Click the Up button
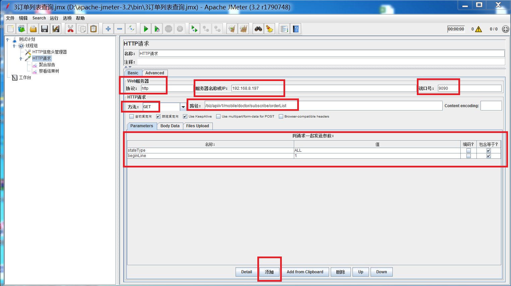 (x=361, y=272)
